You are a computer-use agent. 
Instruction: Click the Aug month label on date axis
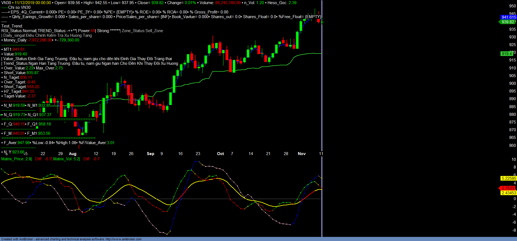(x=73, y=154)
